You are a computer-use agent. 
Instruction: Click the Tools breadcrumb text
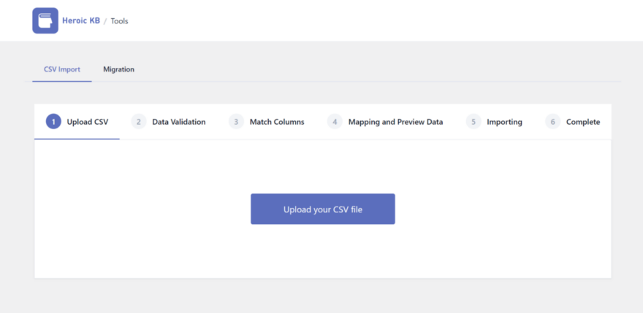click(119, 21)
